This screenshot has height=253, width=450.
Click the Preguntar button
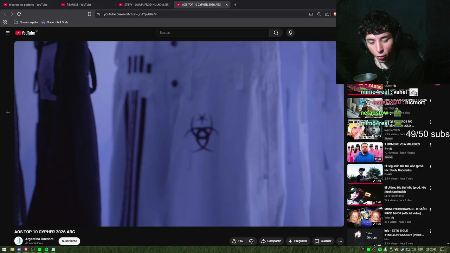click(298, 241)
